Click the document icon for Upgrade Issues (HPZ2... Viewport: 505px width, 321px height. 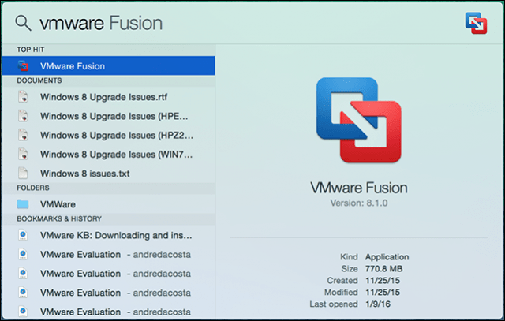(x=23, y=135)
